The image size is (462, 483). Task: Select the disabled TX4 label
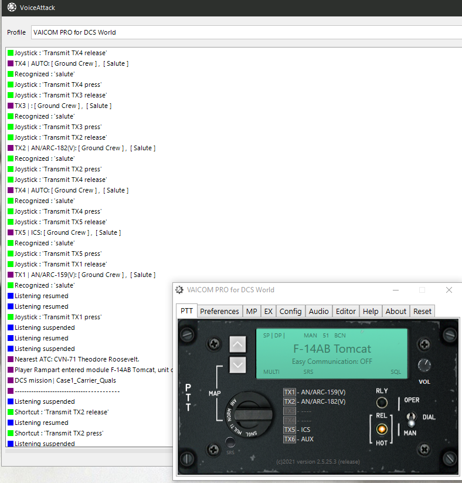tap(297, 420)
